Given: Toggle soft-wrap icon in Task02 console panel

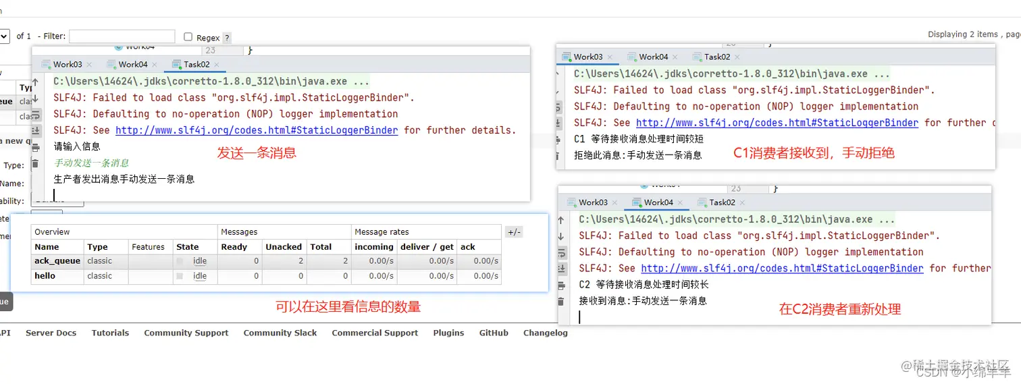Looking at the screenshot, I should click(36, 114).
